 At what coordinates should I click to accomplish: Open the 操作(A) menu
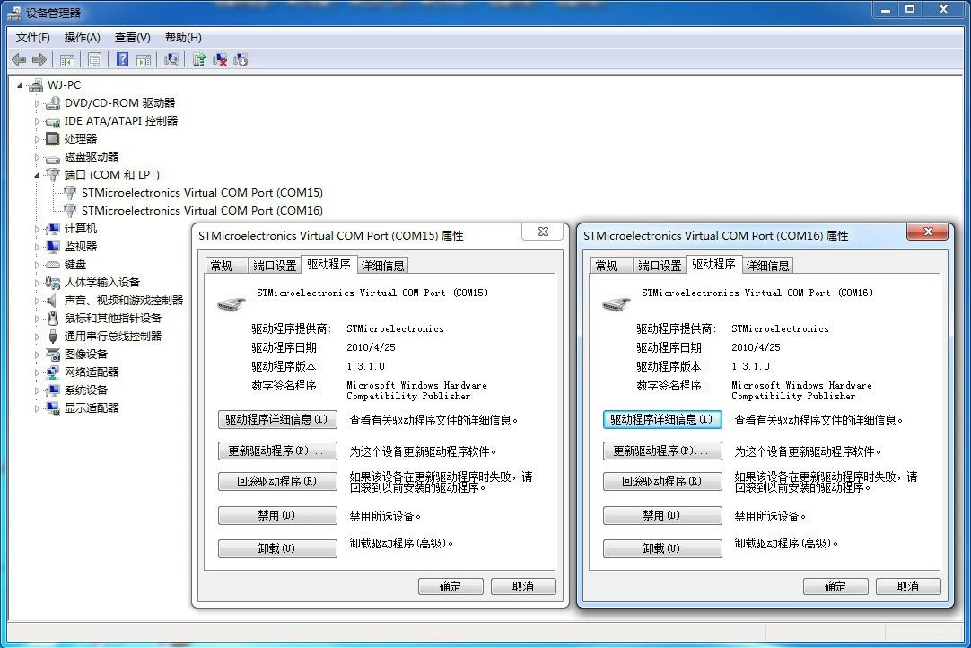pos(83,38)
